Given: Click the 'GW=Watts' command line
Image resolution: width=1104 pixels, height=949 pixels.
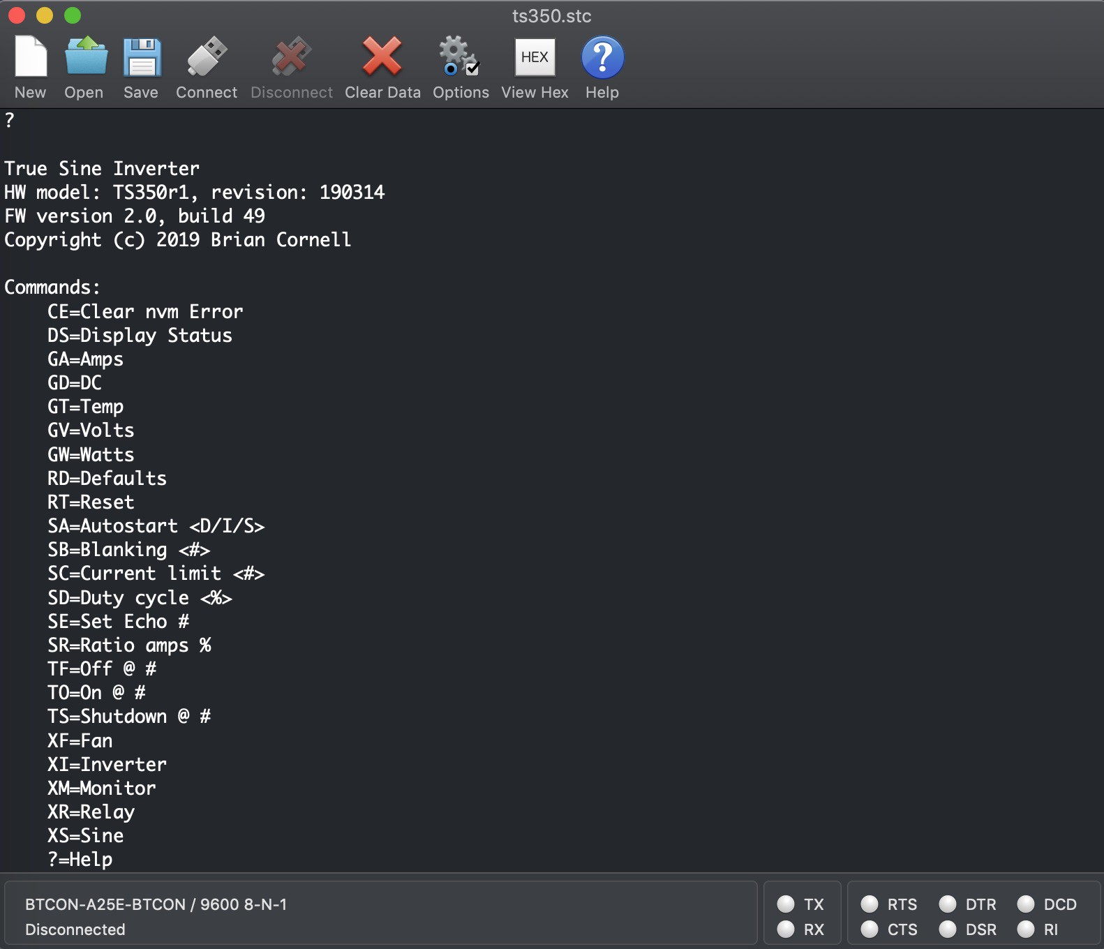Looking at the screenshot, I should pyautogui.click(x=91, y=455).
